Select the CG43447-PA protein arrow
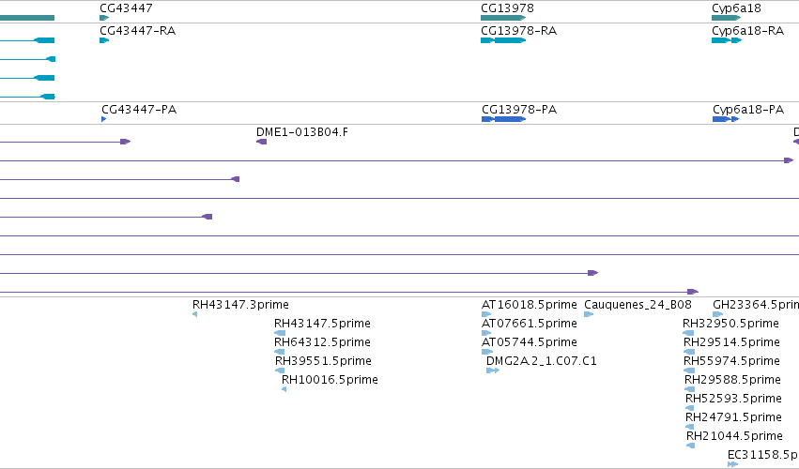Screen dimensions: 799x469 tap(104, 119)
